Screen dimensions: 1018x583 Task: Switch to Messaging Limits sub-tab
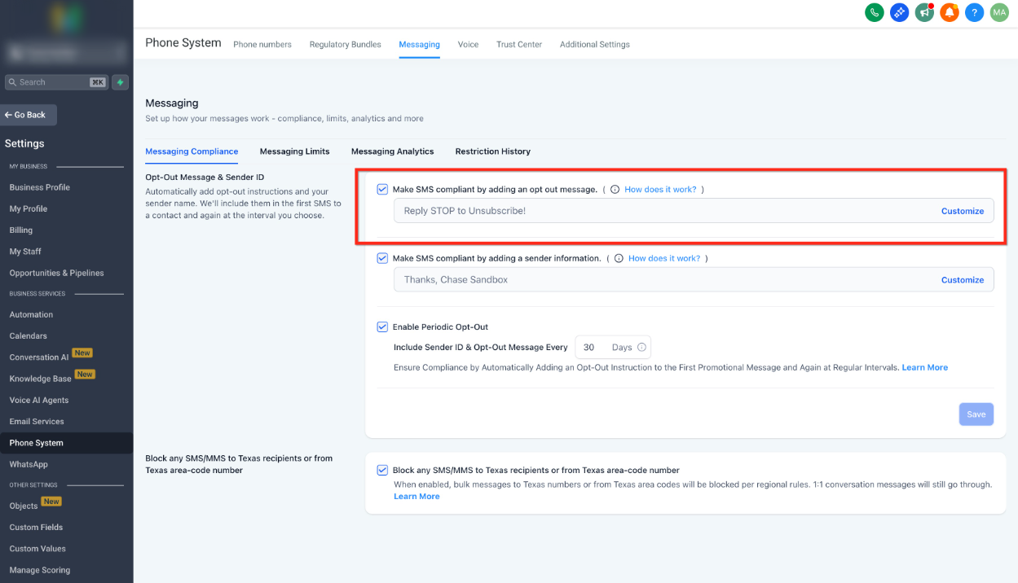coord(294,151)
